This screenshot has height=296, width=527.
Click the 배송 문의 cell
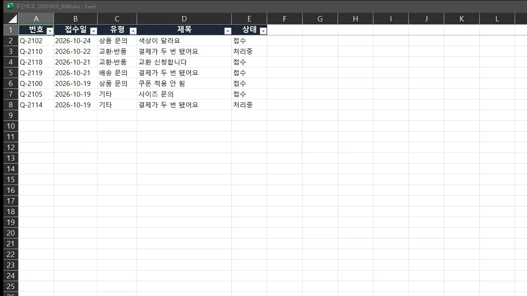click(117, 73)
